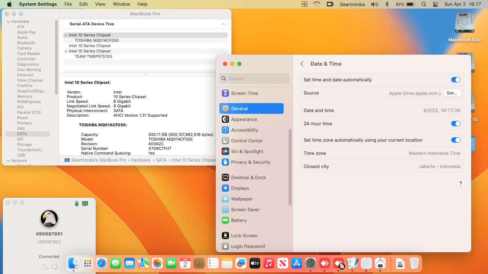Collapse the Serial-ATA Device Tree header chevron
Image resolution: width=488 pixels, height=274 pixels.
point(223,24)
